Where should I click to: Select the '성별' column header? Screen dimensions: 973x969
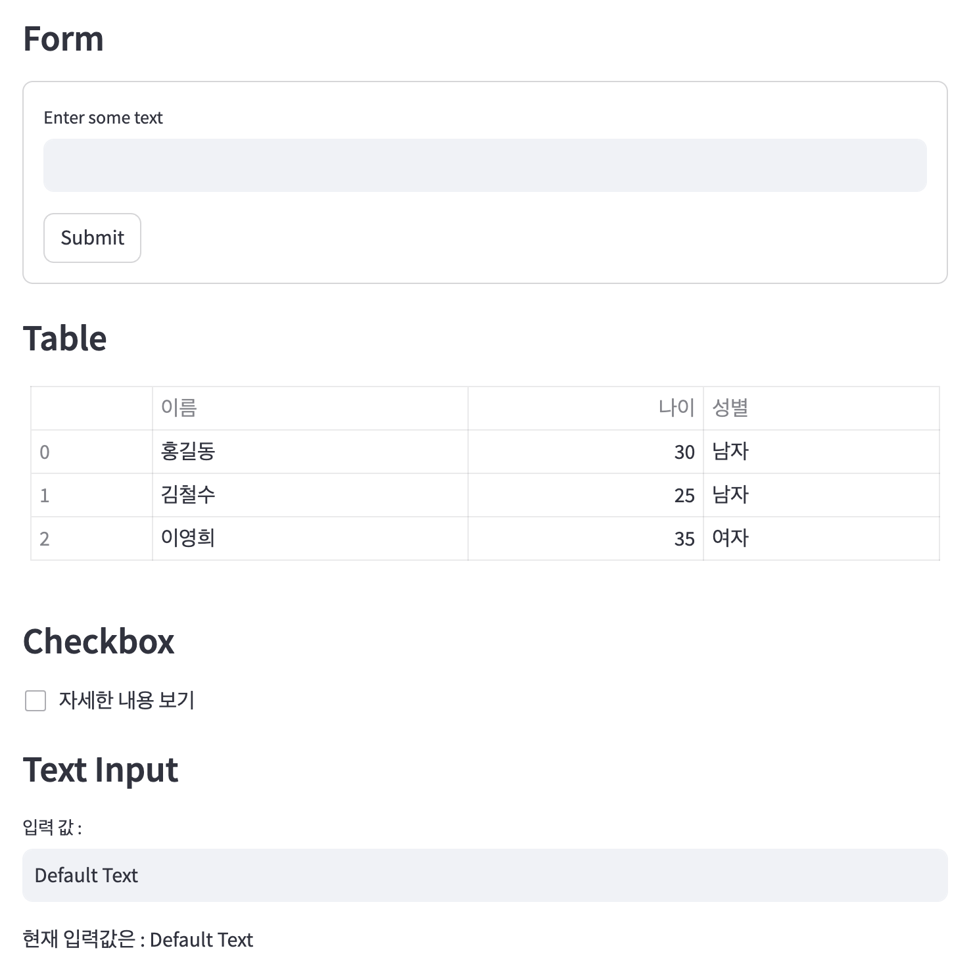[x=821, y=408]
